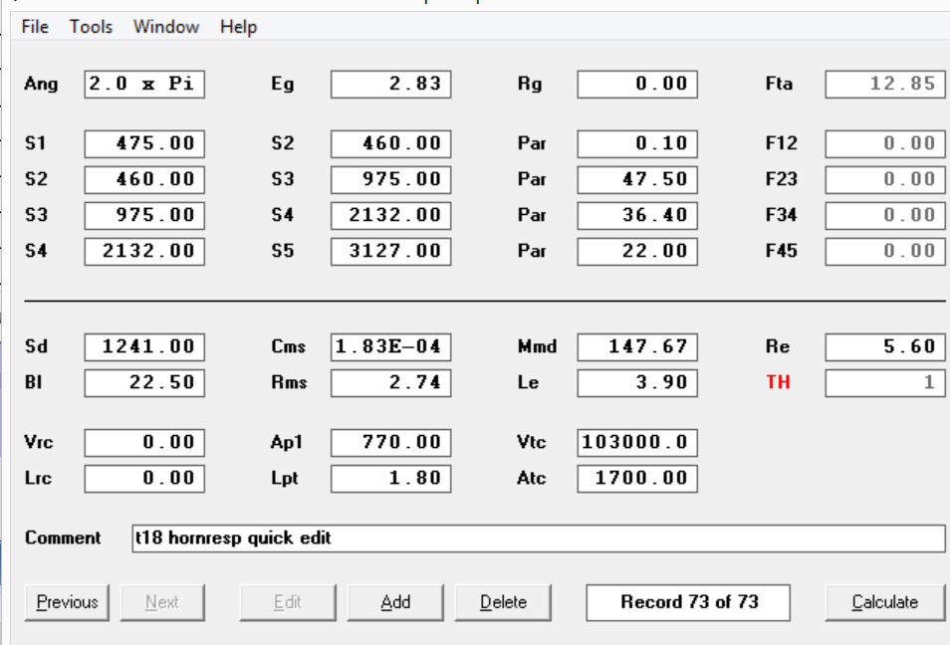Select the Cms field showing 1.83E-04

[390, 347]
